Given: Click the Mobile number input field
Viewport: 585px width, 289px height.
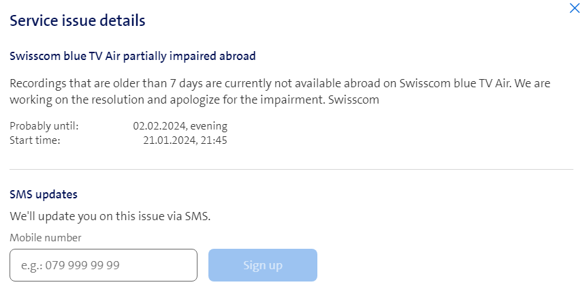Looking at the screenshot, I should click(104, 265).
